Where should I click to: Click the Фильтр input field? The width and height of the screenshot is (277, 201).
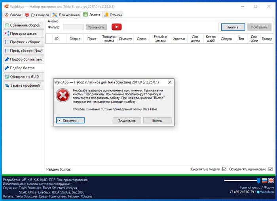pyautogui.click(x=73, y=27)
